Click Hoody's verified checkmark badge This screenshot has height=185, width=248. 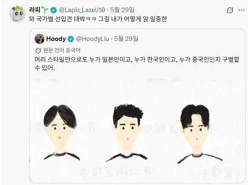tap(71, 39)
